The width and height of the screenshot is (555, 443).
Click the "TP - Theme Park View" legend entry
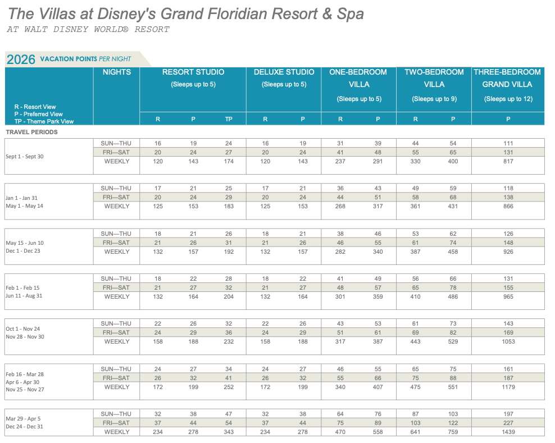tap(44, 121)
